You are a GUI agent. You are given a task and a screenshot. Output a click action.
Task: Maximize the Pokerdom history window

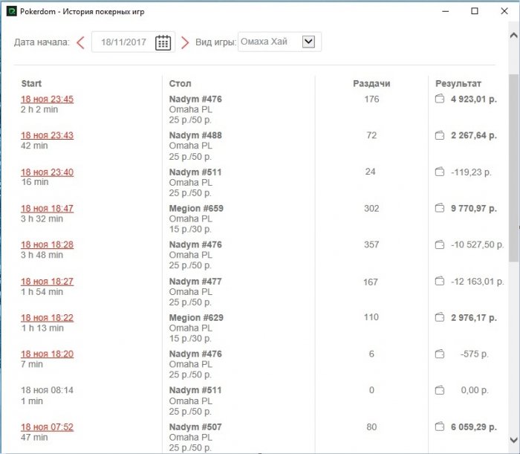click(x=475, y=11)
